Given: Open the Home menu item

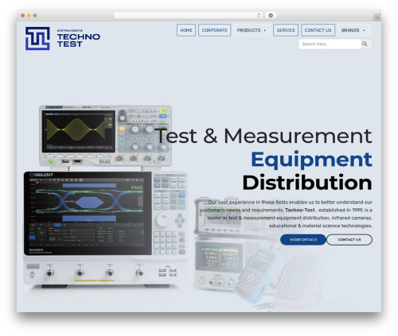Looking at the screenshot, I should [x=186, y=30].
